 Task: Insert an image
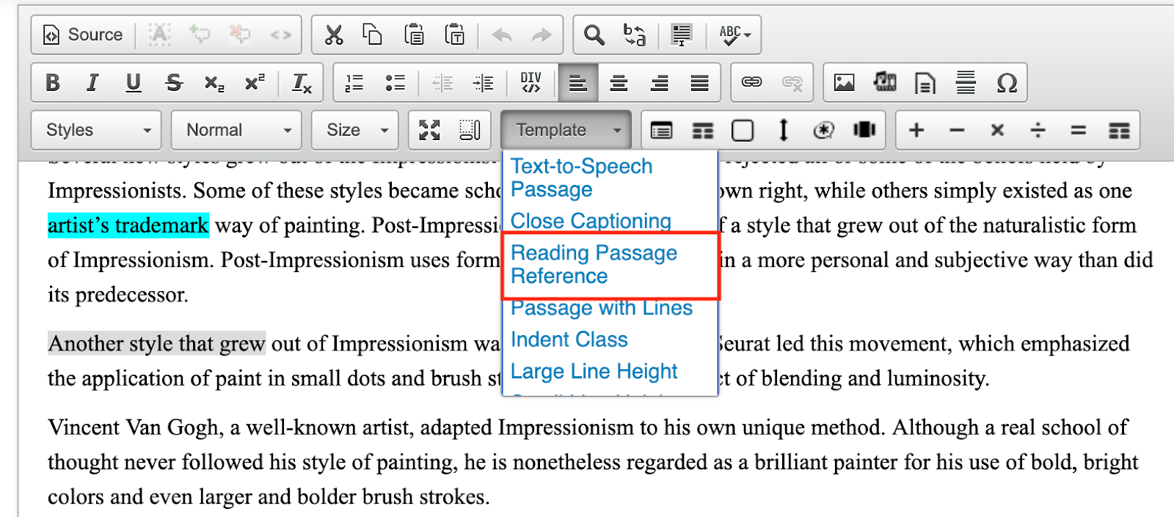[x=845, y=82]
